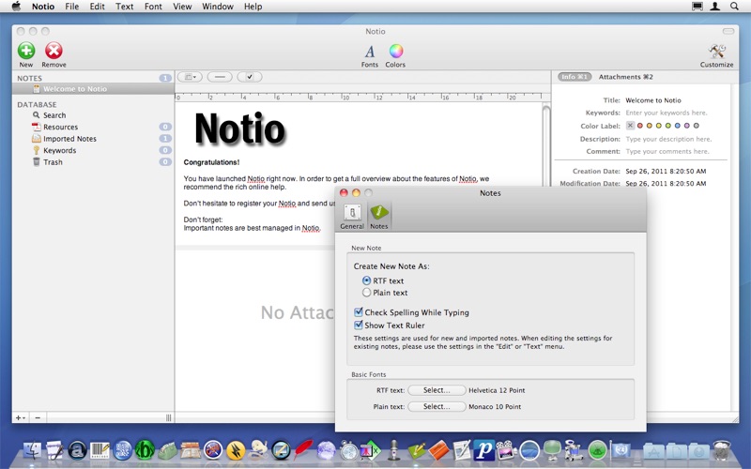Toggle Show Text Ruler checkbox
This screenshot has width=751, height=469.
pos(359,325)
